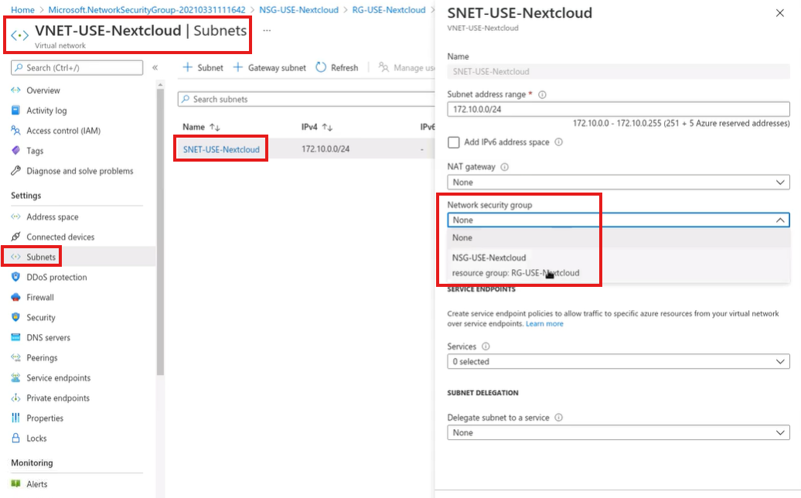Screen dimensions: 801x498
Task: Open the Services 0 selected dropdown
Action: coord(619,362)
